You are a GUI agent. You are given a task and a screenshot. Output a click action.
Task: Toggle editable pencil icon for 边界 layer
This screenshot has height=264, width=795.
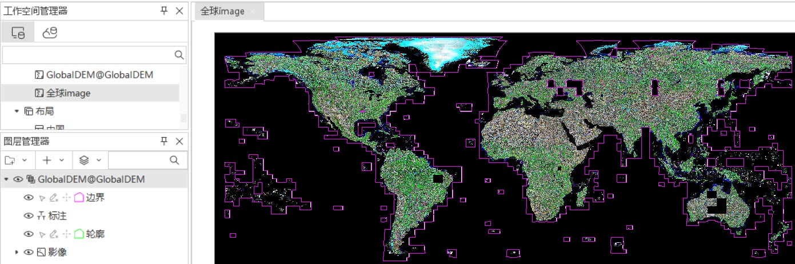[x=54, y=198]
